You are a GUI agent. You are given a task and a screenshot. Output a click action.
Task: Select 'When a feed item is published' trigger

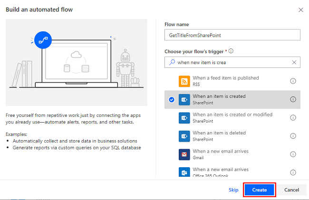click(225, 81)
